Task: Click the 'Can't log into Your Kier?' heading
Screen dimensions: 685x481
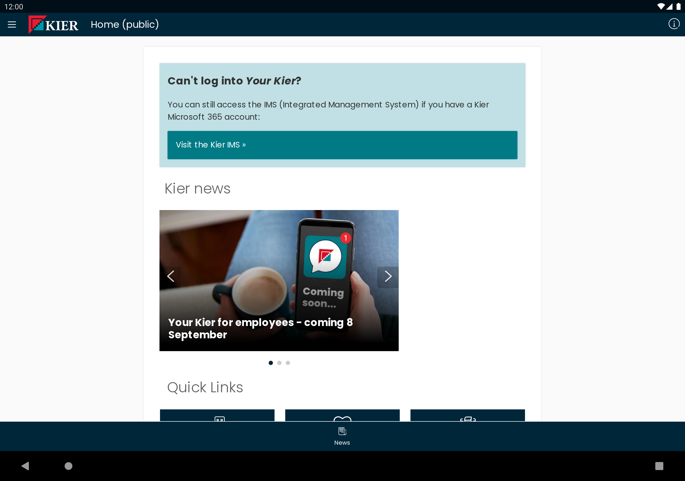Action: point(234,81)
